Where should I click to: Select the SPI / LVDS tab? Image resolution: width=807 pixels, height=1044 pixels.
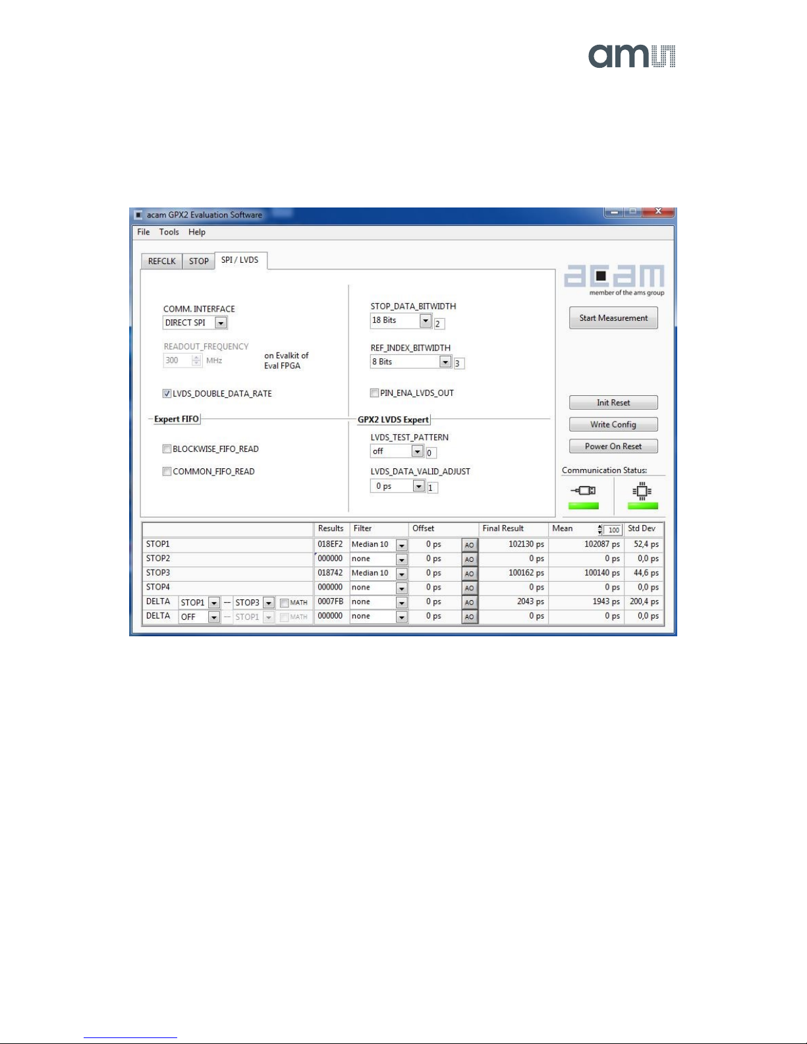(x=240, y=260)
